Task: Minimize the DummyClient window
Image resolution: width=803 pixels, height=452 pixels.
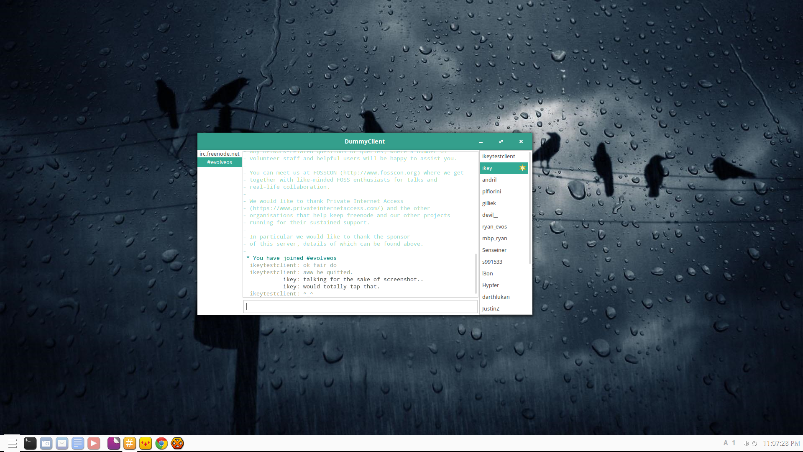Action: point(481,142)
